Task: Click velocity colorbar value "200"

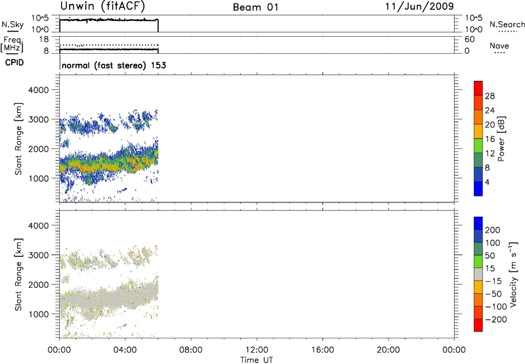Action: point(492,230)
